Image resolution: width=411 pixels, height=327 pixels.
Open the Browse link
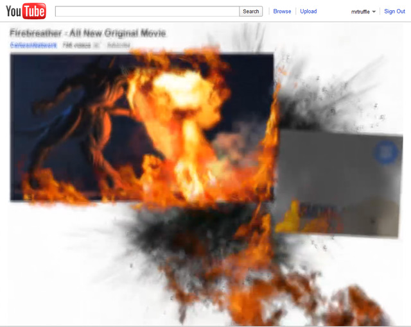(282, 12)
